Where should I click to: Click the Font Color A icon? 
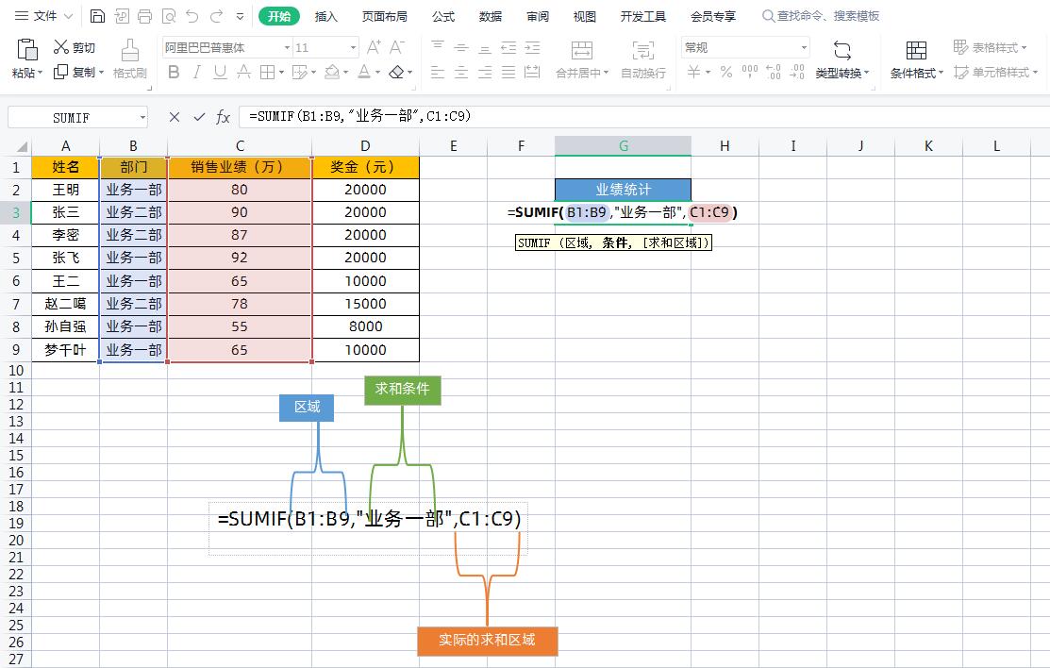364,72
